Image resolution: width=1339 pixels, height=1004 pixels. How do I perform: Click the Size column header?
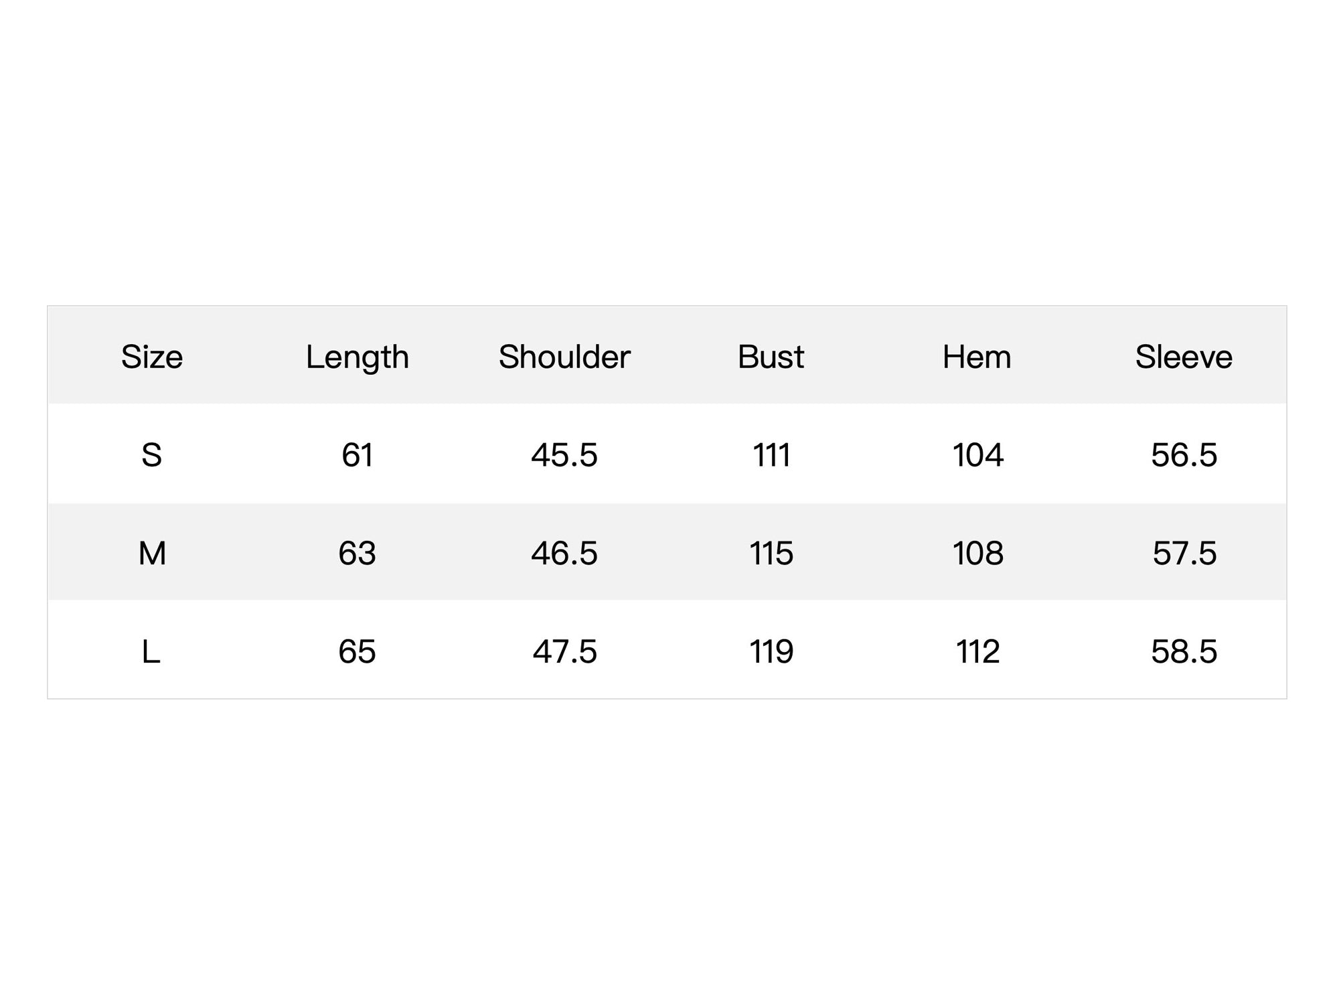[151, 357]
